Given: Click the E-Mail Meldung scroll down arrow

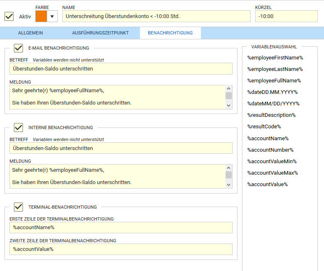Looking at the screenshot, I should (x=228, y=105).
